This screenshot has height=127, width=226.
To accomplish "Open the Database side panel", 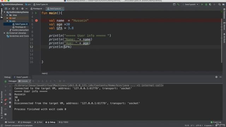I will [x=225, y=13].
